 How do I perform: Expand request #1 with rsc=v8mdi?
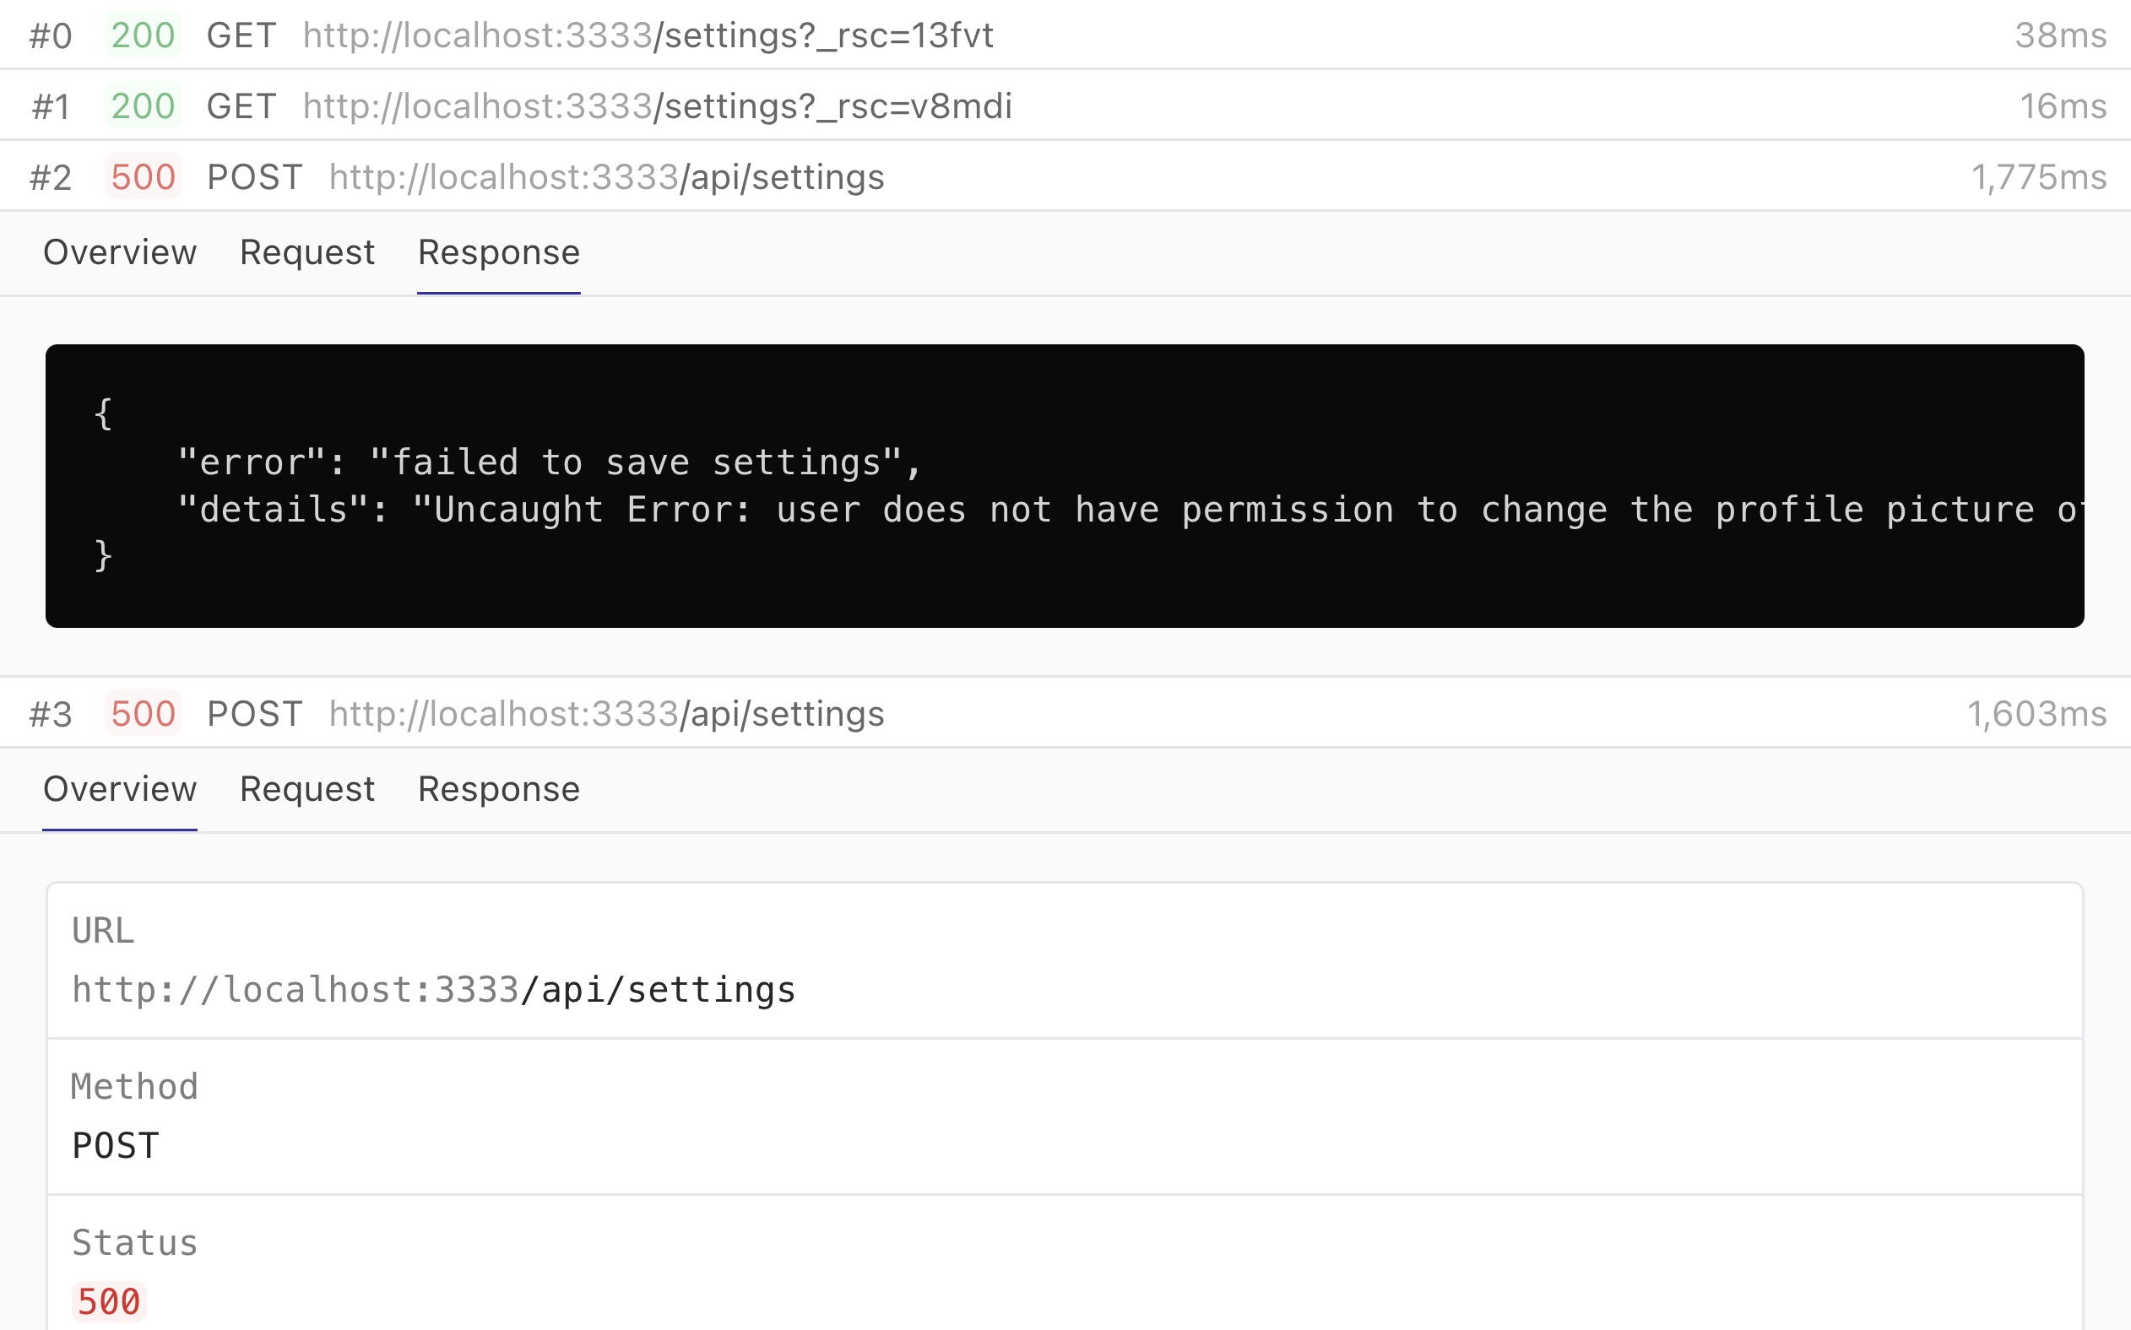[x=1065, y=105]
